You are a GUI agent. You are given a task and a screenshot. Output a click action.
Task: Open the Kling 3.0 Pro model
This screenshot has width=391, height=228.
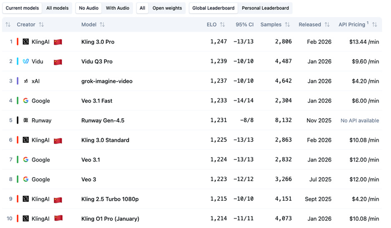coord(98,42)
